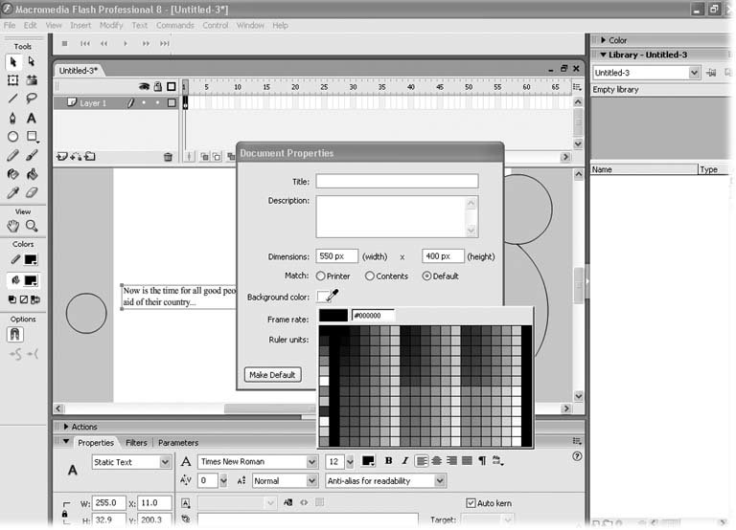Click the Make Default button

(272, 375)
